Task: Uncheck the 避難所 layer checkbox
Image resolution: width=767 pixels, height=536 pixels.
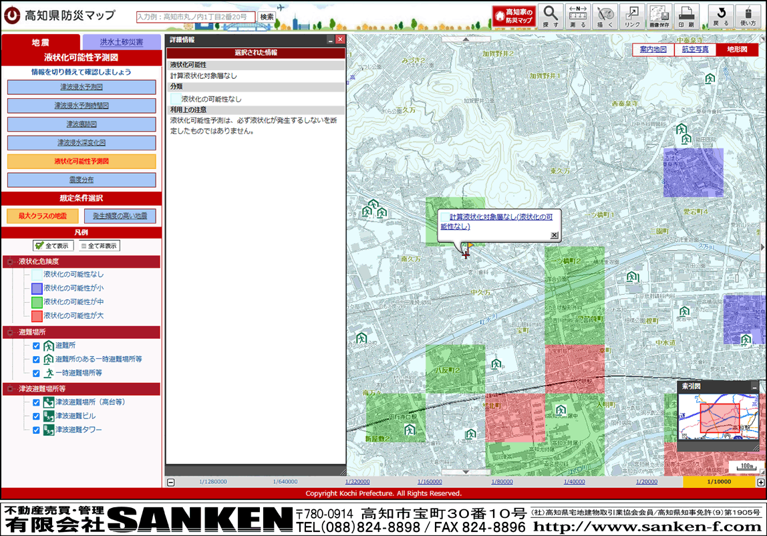Action: (37, 346)
